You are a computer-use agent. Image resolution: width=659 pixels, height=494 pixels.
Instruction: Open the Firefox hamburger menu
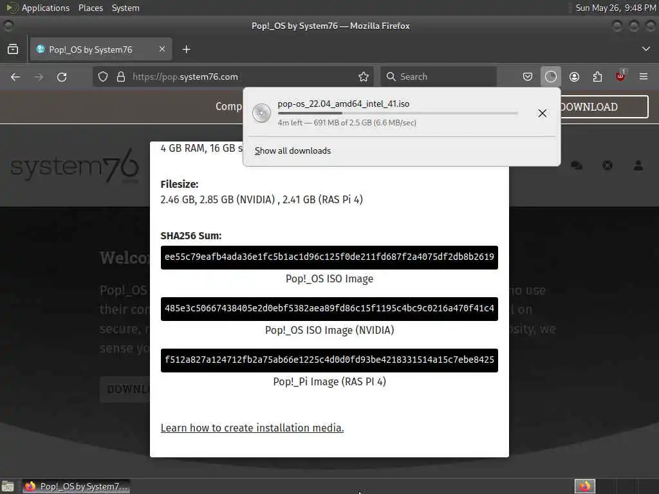(x=644, y=77)
